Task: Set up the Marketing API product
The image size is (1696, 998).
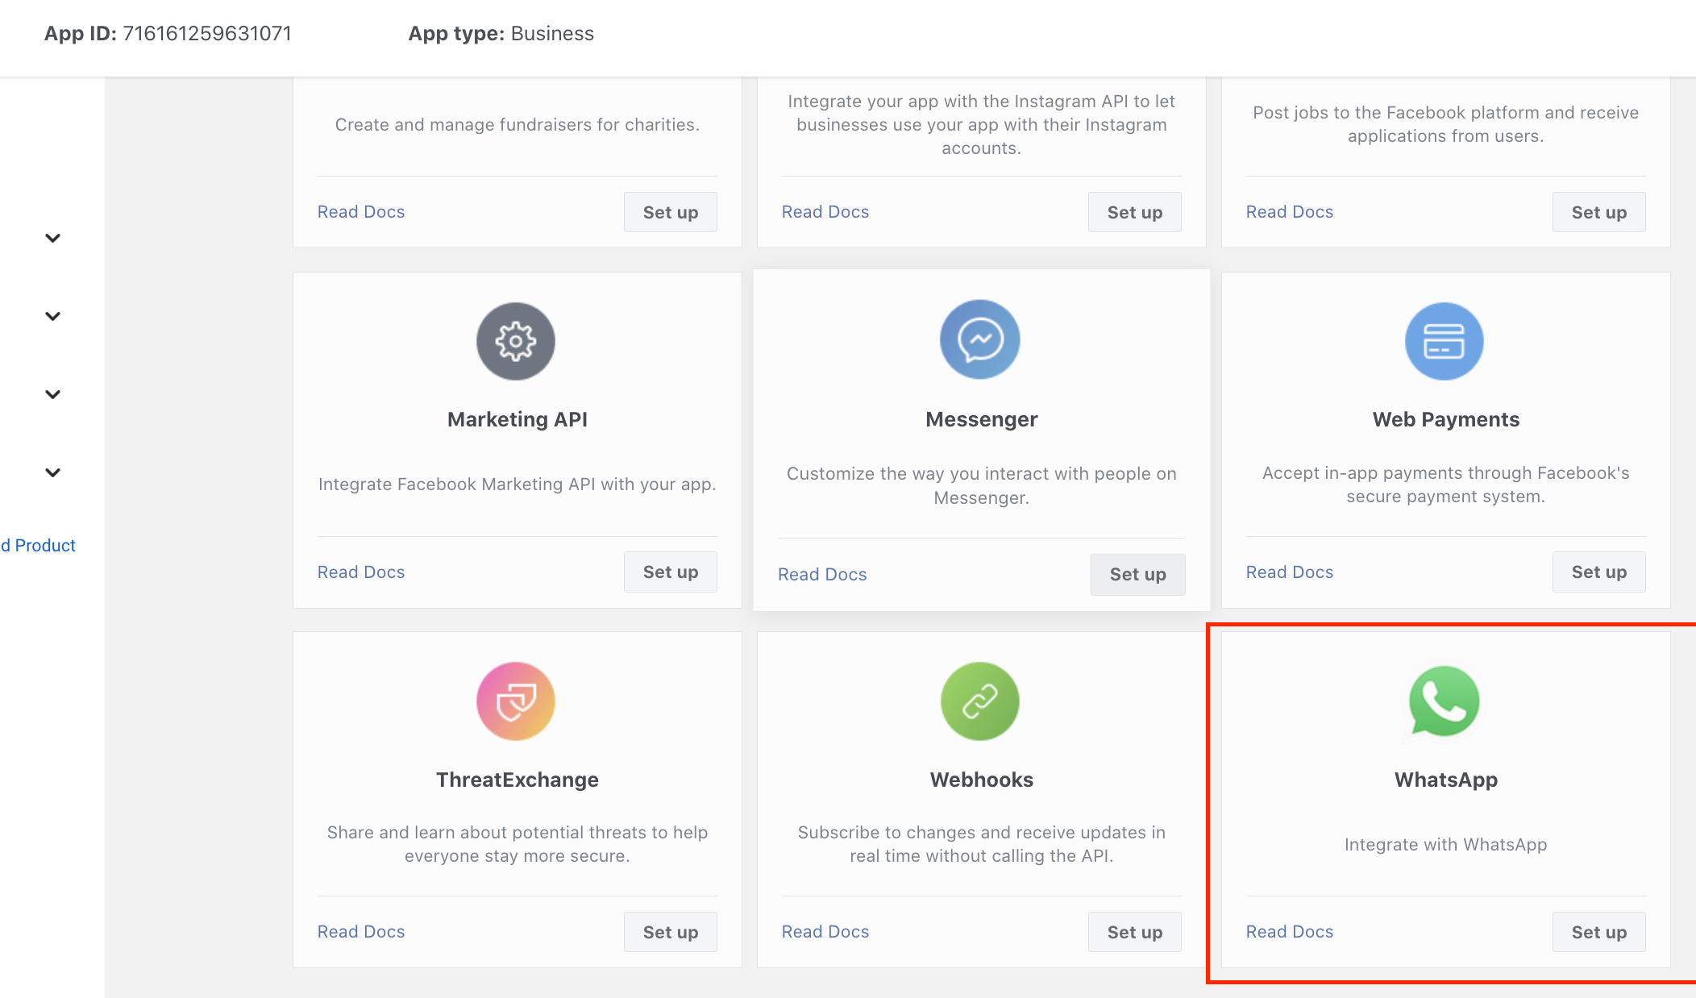Action: click(x=670, y=572)
